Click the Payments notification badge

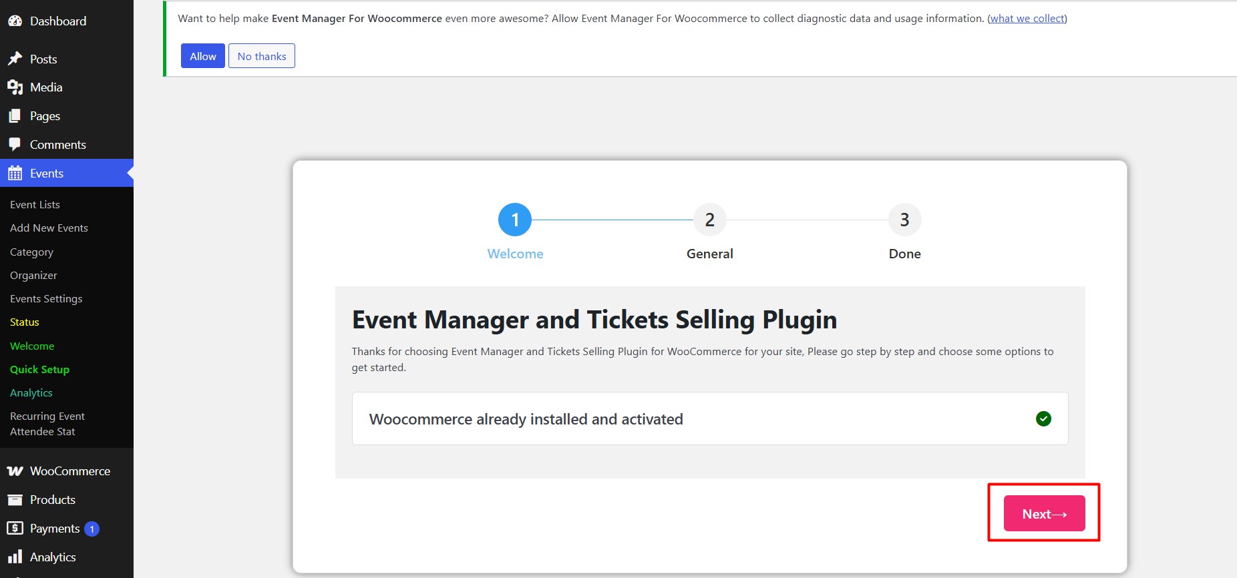tap(92, 529)
